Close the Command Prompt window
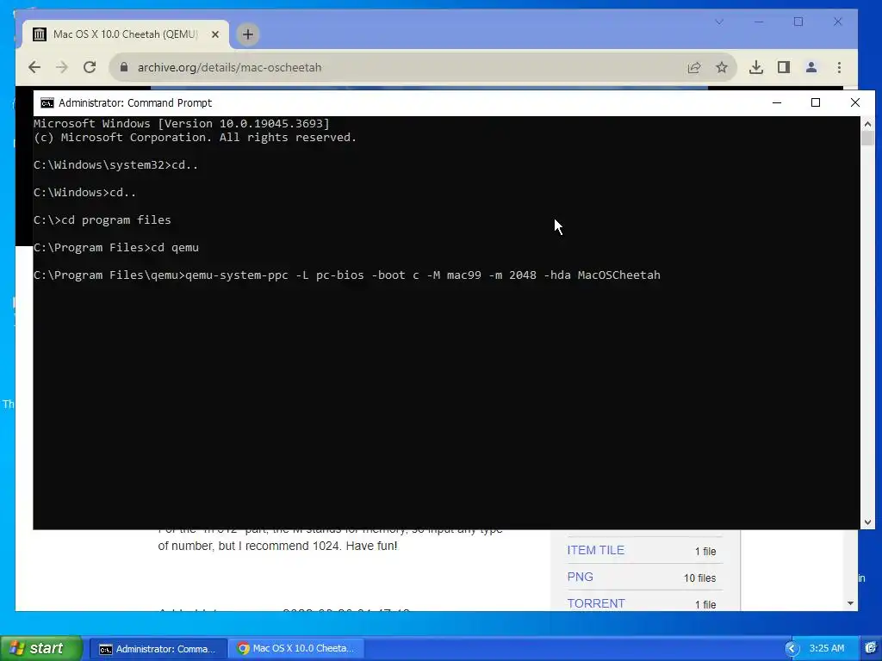The height and width of the screenshot is (661, 882). pyautogui.click(x=855, y=102)
